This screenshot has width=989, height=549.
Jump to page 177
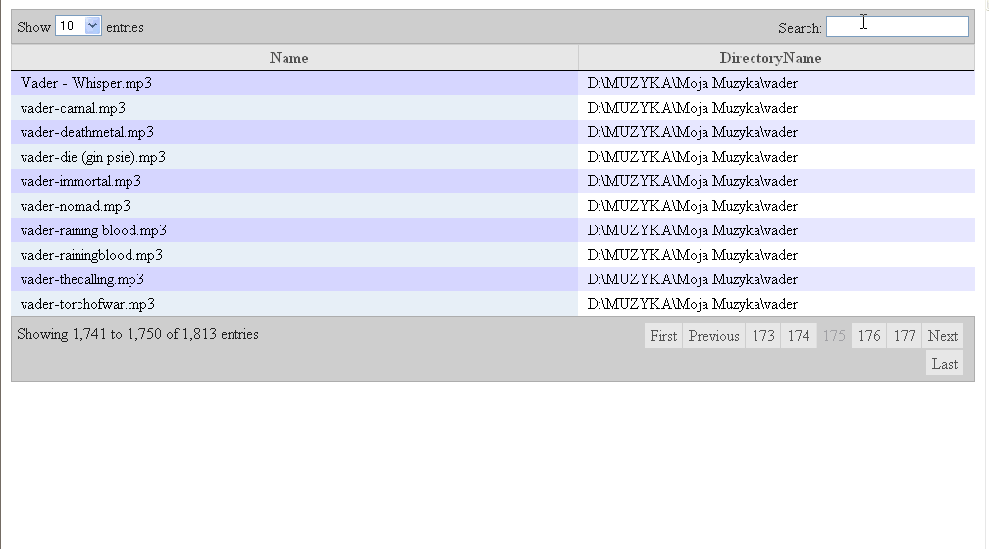[x=905, y=336]
